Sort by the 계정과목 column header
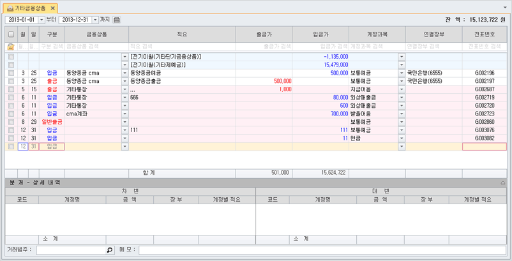The image size is (512, 261). pyautogui.click(x=377, y=34)
